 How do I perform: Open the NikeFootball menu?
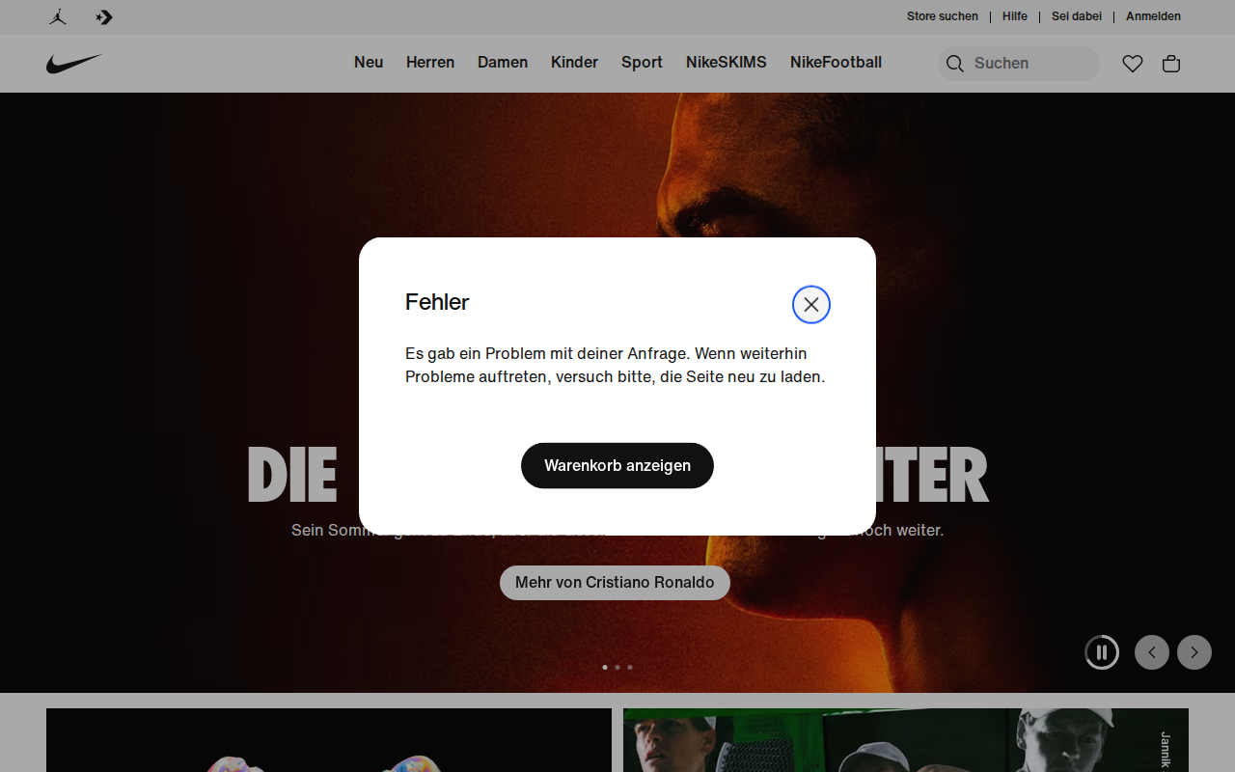pos(836,63)
